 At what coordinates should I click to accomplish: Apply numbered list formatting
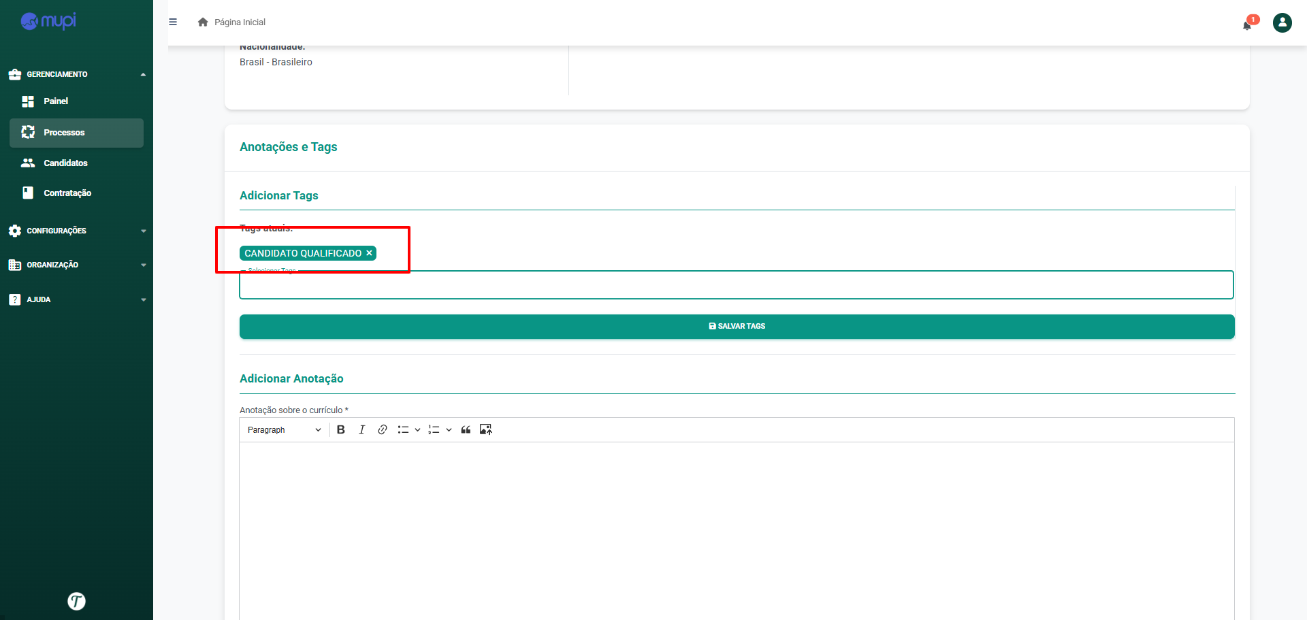point(434,429)
